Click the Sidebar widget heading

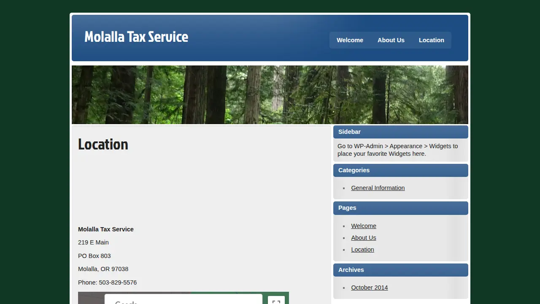tap(401, 132)
